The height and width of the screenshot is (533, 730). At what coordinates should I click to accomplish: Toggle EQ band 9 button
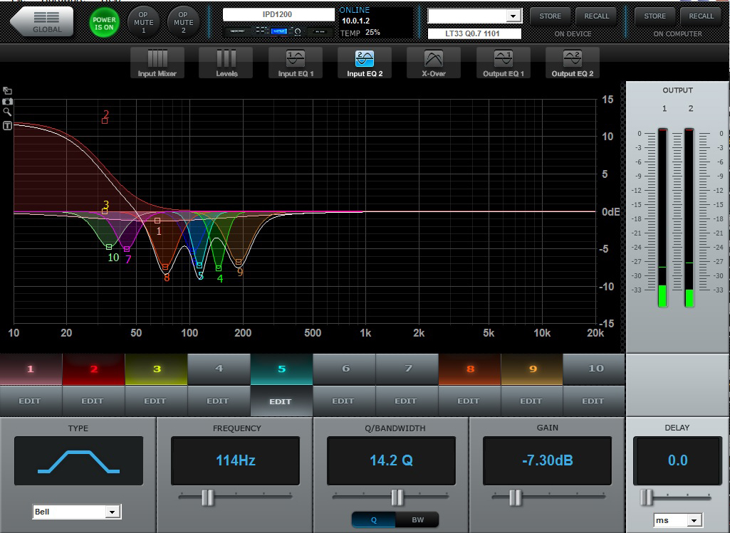coord(532,369)
